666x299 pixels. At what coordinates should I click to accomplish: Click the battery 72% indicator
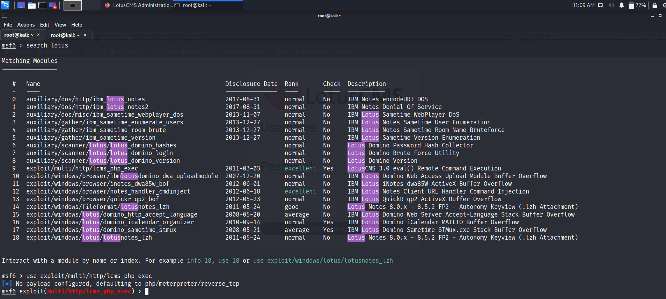(637, 5)
